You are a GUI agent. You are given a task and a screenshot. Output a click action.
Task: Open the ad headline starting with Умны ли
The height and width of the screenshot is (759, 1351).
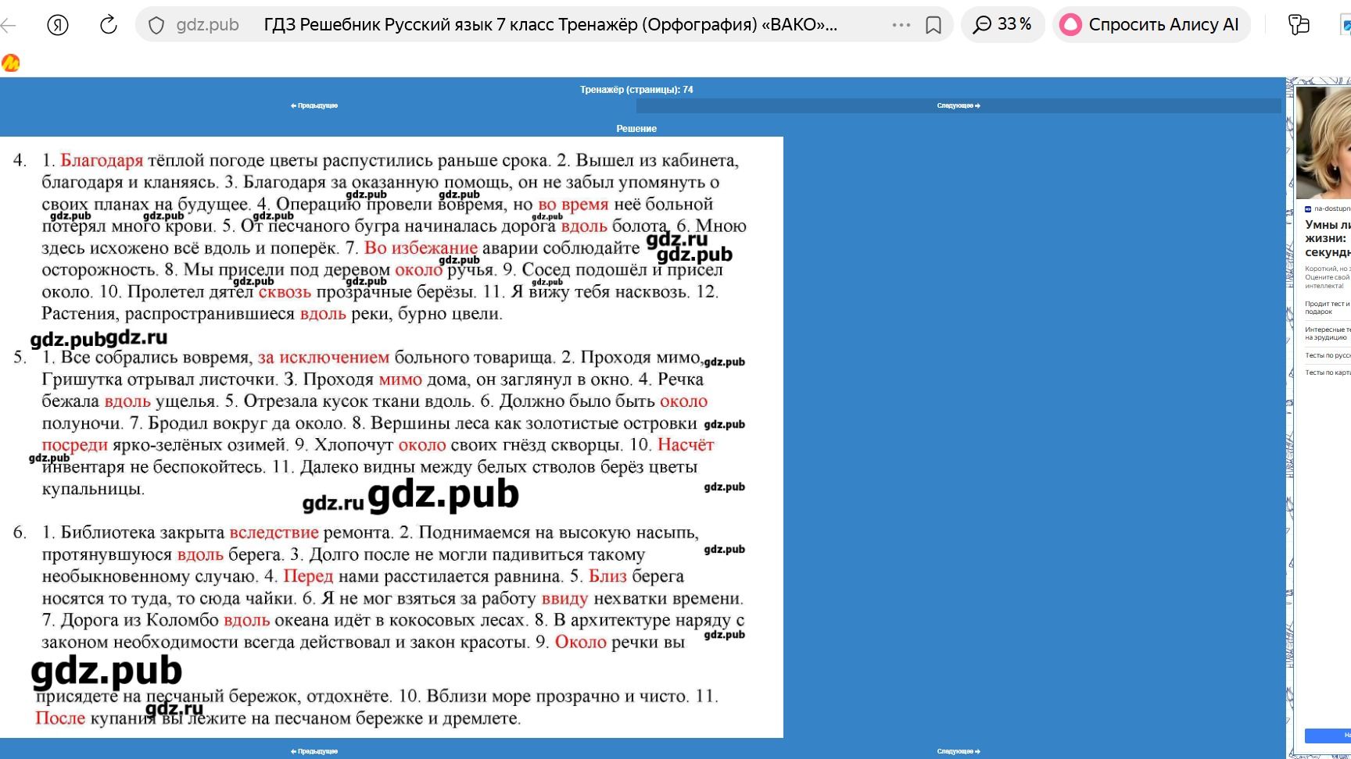1328,238
